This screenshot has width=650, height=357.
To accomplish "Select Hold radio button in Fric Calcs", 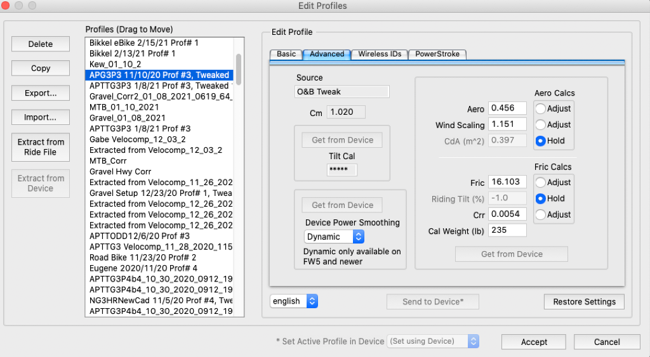I will point(541,198).
